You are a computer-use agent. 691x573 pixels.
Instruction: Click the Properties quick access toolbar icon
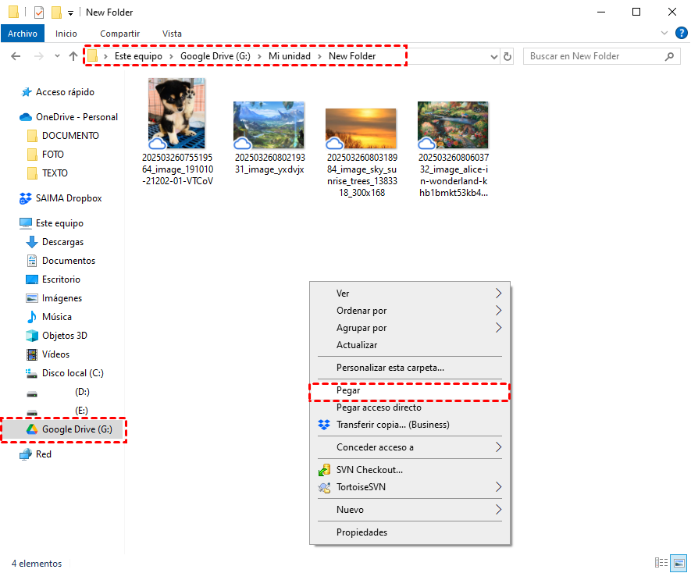(39, 12)
